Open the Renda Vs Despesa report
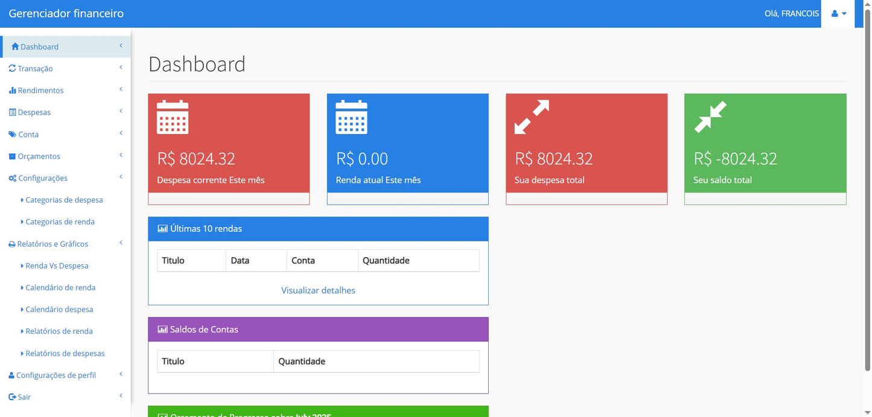 click(58, 266)
